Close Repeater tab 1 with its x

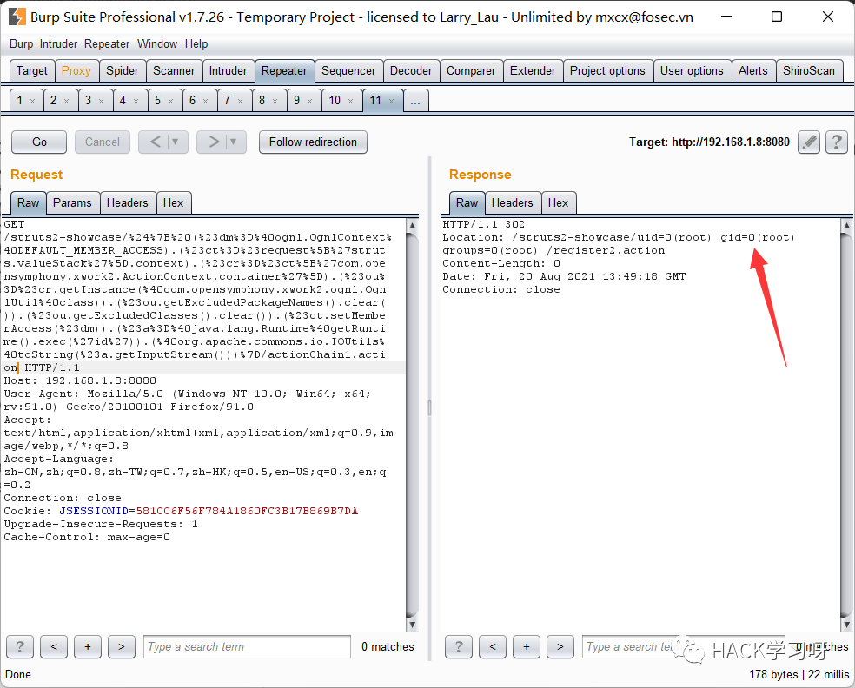pos(33,101)
